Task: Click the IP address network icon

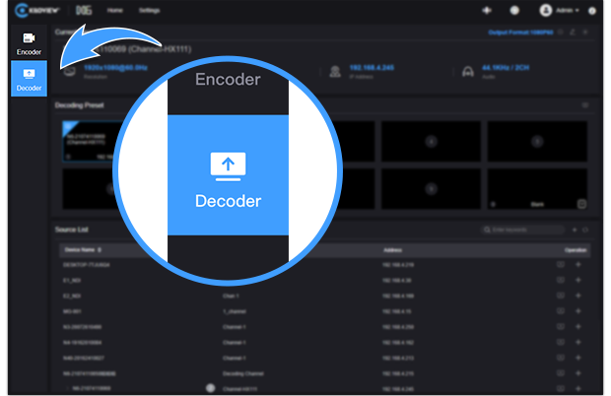Action: coord(335,72)
